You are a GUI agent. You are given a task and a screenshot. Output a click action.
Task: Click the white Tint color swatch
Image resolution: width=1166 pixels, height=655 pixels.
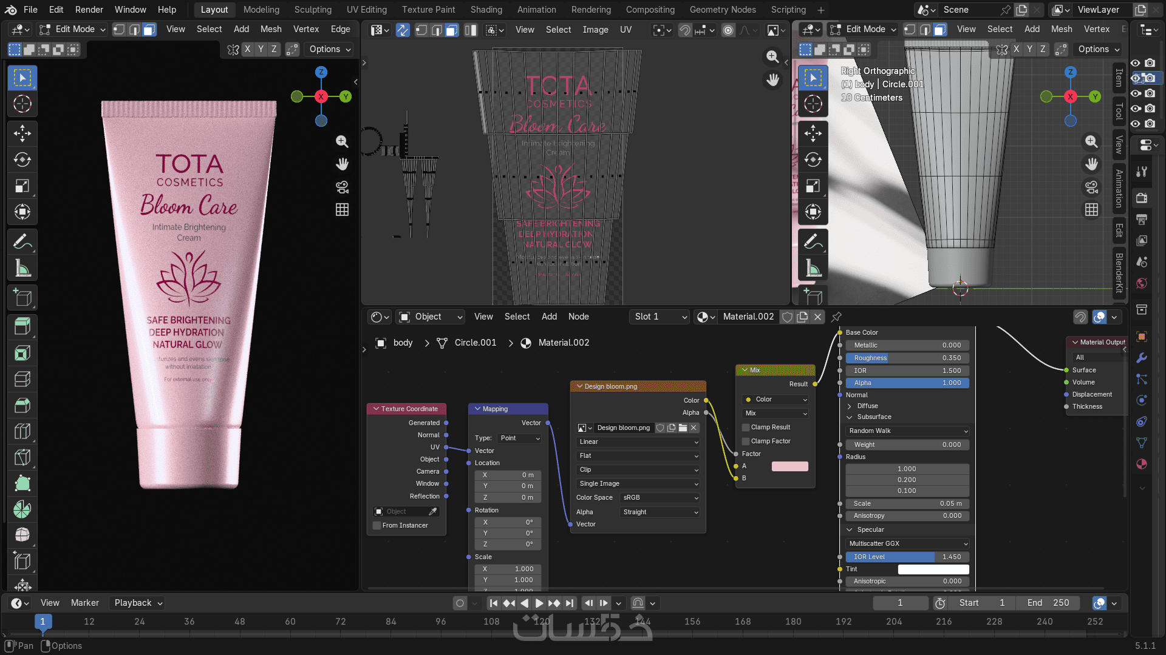pyautogui.click(x=933, y=569)
